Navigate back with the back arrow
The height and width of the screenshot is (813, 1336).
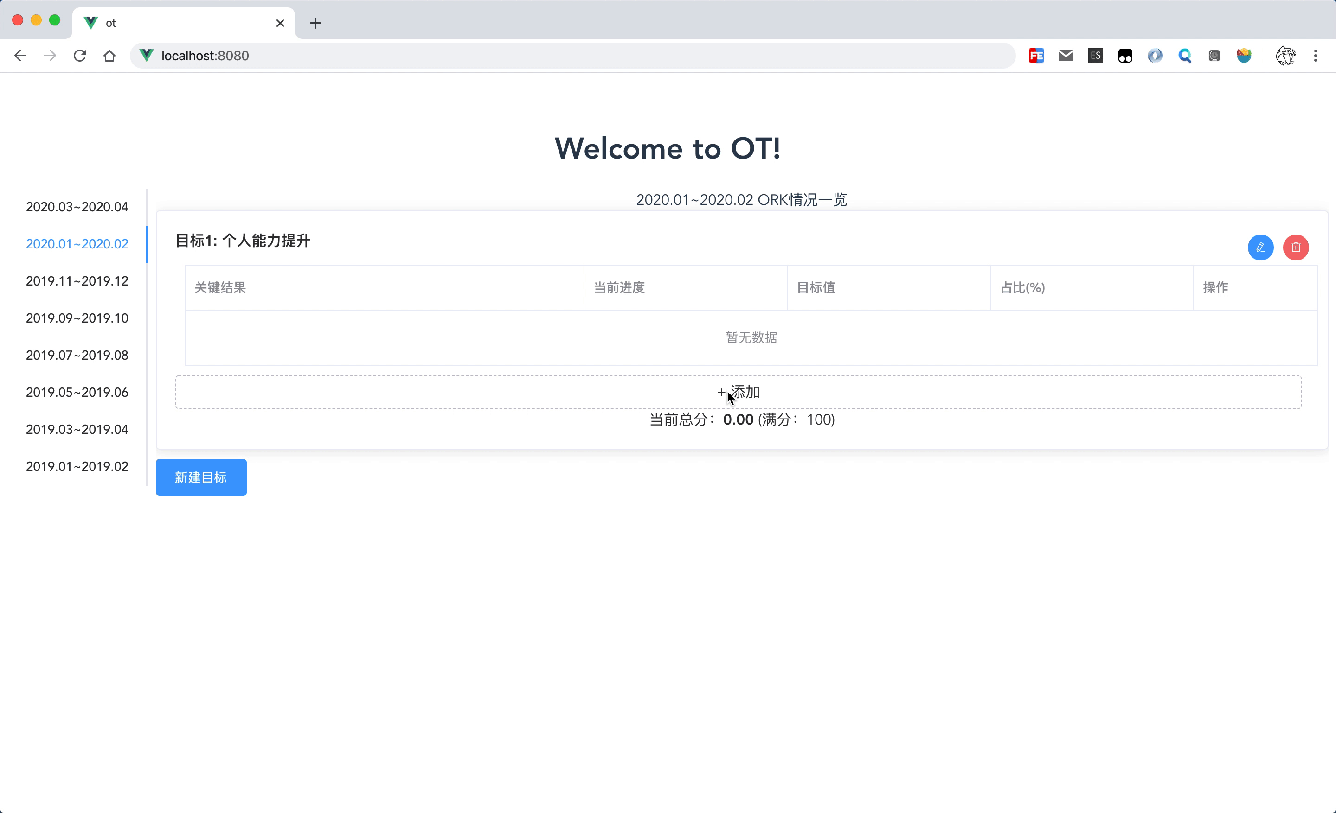pyautogui.click(x=20, y=56)
